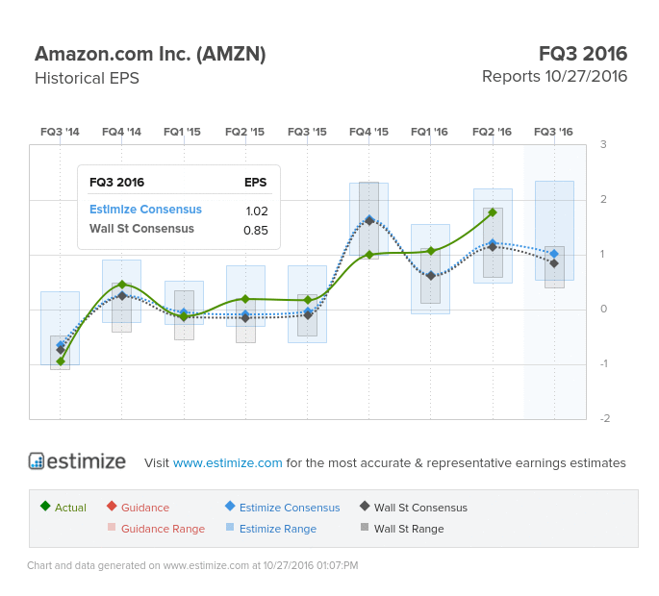Select the FQ3 '16 Wall St Consensus point
659x596 pixels.
click(x=554, y=263)
